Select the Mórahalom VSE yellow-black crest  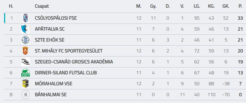(x=25, y=84)
